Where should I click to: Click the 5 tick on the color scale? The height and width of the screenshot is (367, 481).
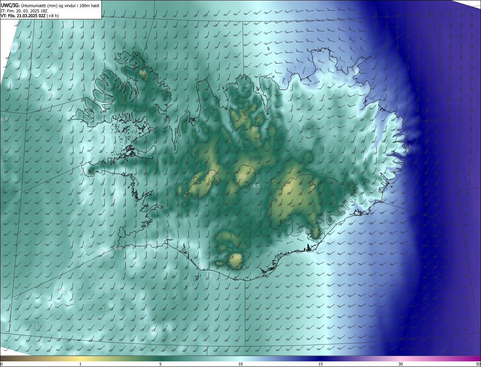click(x=160, y=364)
